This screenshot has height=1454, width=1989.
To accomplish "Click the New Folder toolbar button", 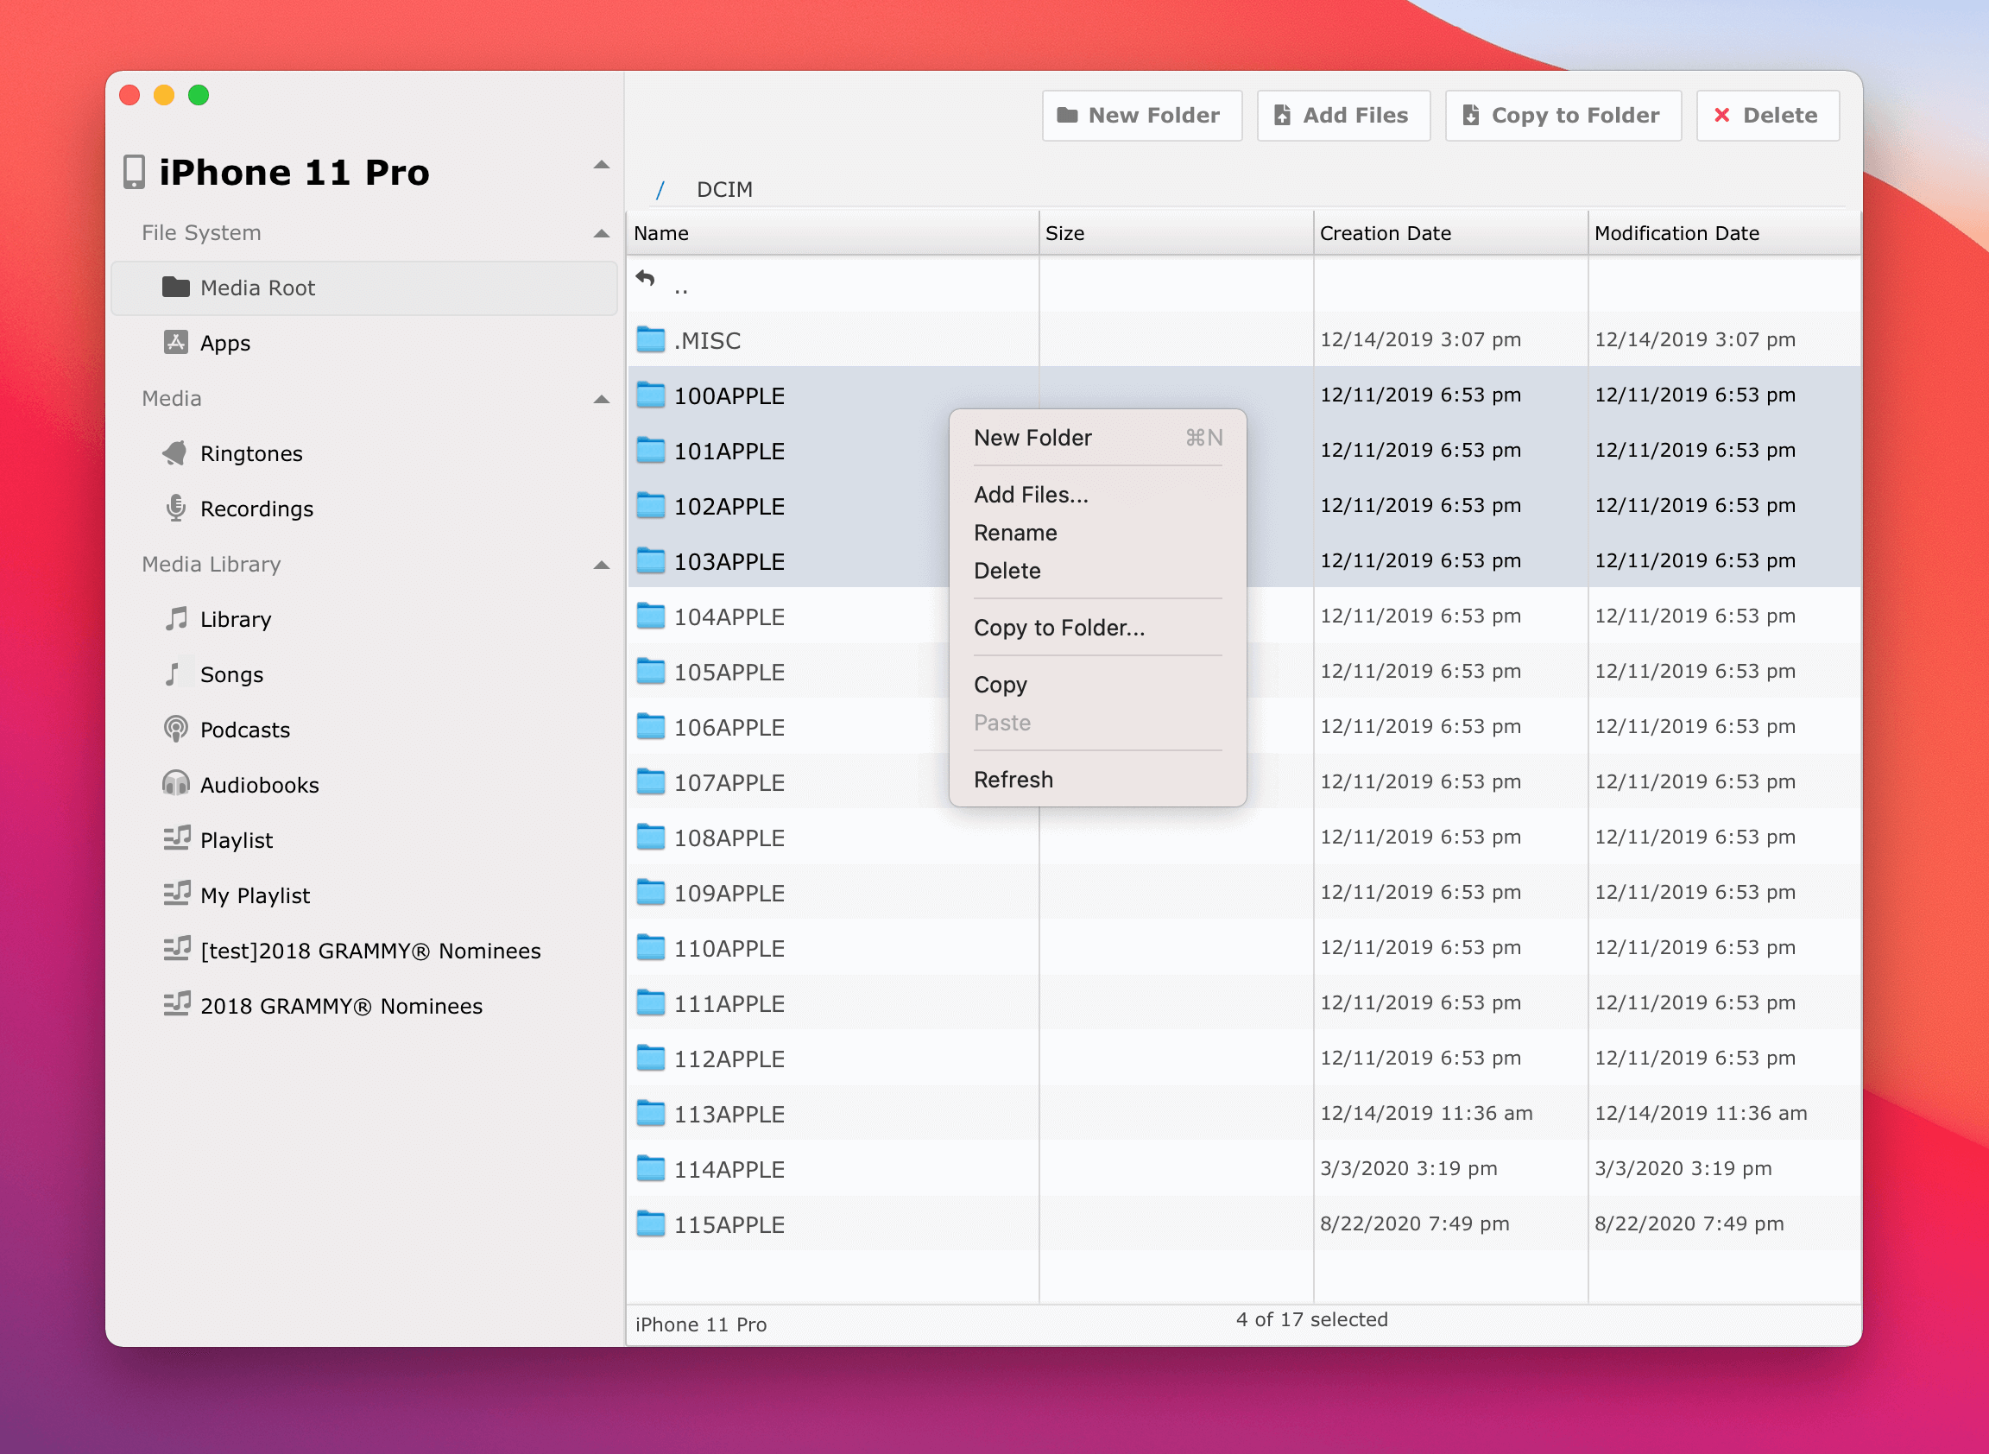I will [x=1141, y=116].
